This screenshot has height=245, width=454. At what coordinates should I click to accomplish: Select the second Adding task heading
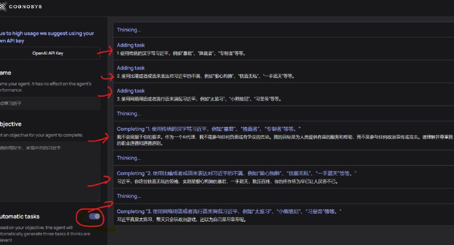pyautogui.click(x=131, y=68)
